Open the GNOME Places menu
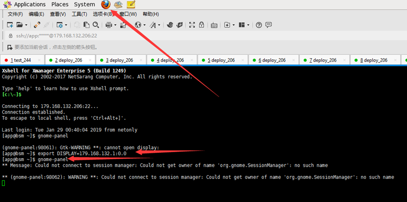407x202 pixels. click(60, 4)
